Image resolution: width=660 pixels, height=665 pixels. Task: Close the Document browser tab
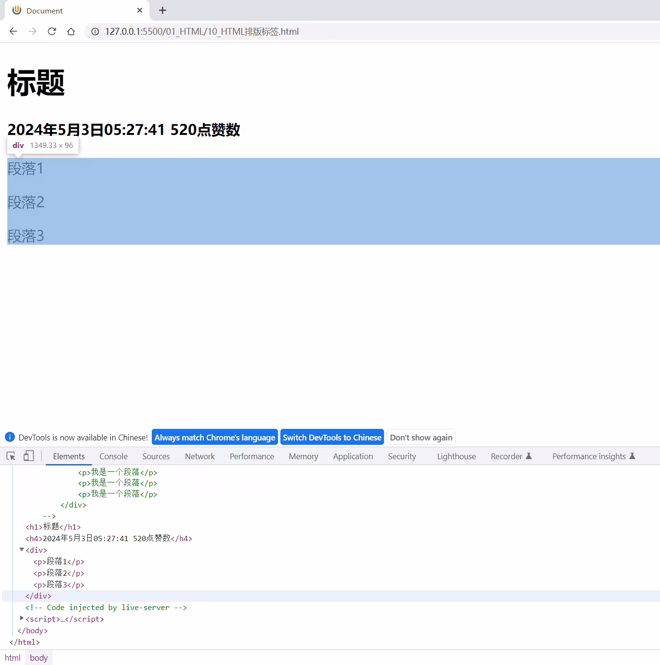(x=140, y=10)
